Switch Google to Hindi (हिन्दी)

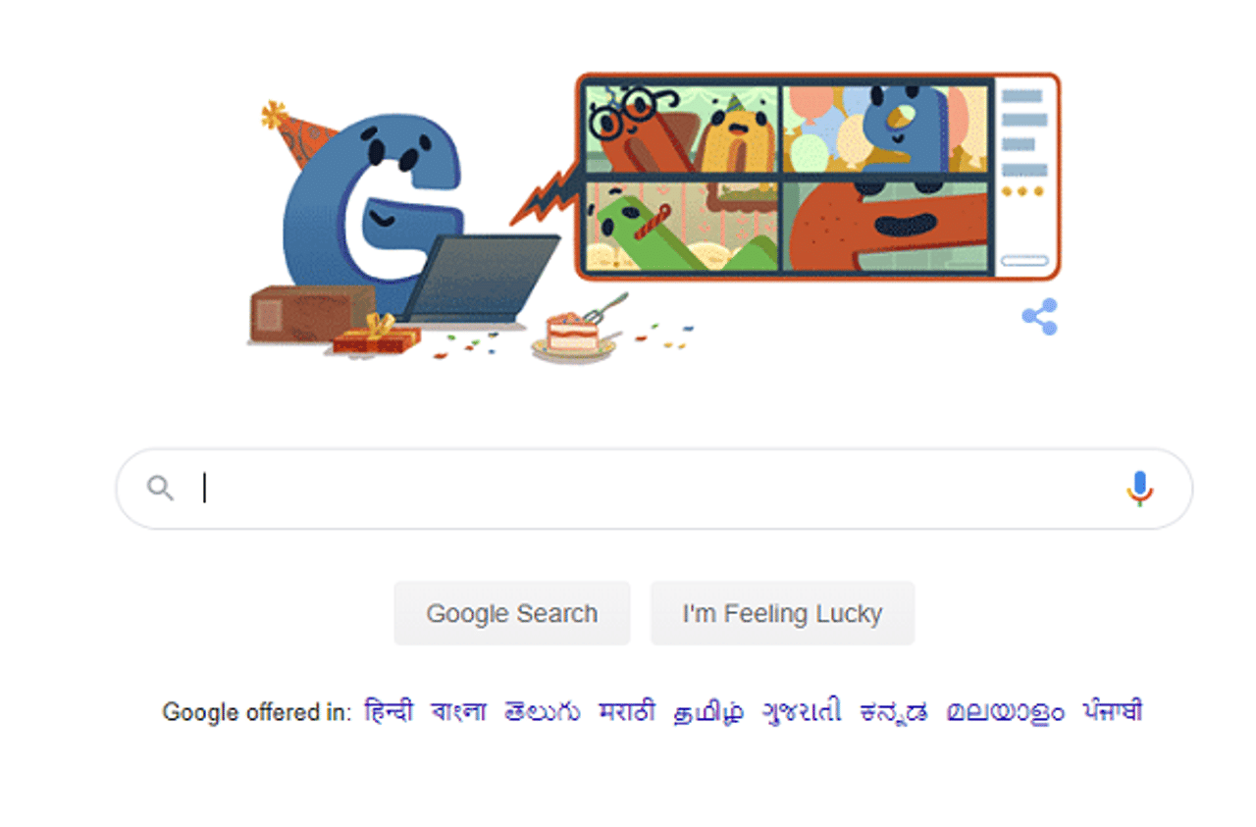(389, 711)
